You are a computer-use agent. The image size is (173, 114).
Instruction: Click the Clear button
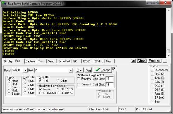(x=142, y=61)
